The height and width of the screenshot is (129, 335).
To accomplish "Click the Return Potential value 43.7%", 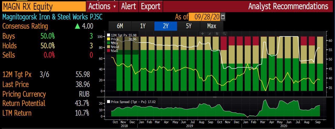I will pyautogui.click(x=82, y=103).
